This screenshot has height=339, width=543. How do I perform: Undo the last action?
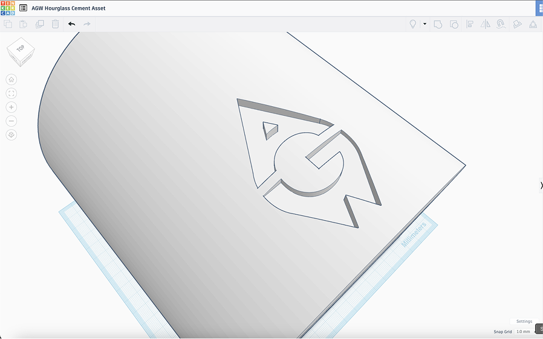pos(72,24)
